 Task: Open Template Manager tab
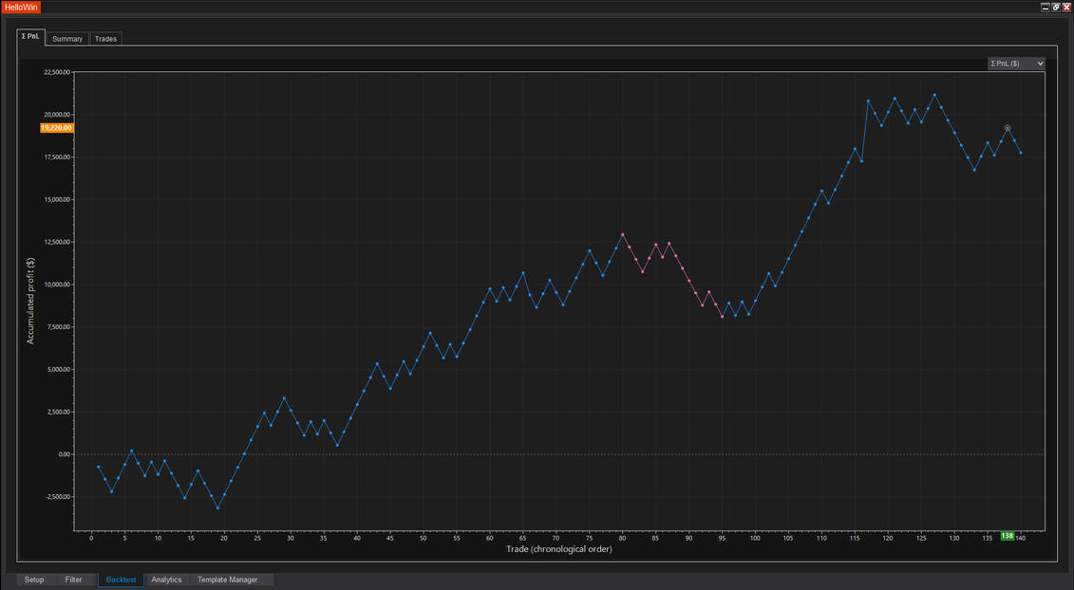pyautogui.click(x=227, y=580)
